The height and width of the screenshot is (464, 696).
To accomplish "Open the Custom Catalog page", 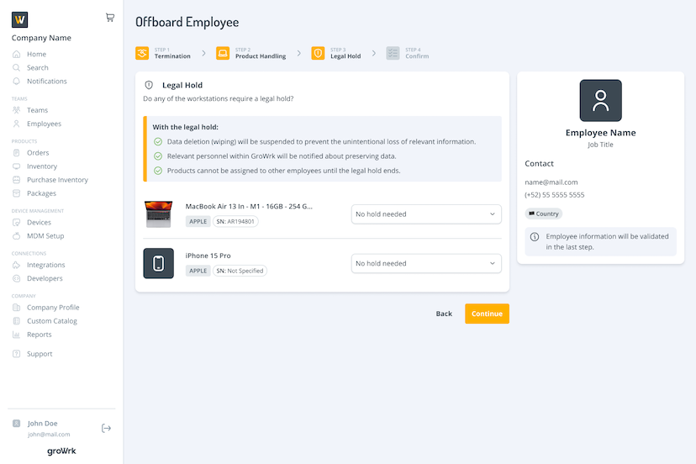I will 51,321.
